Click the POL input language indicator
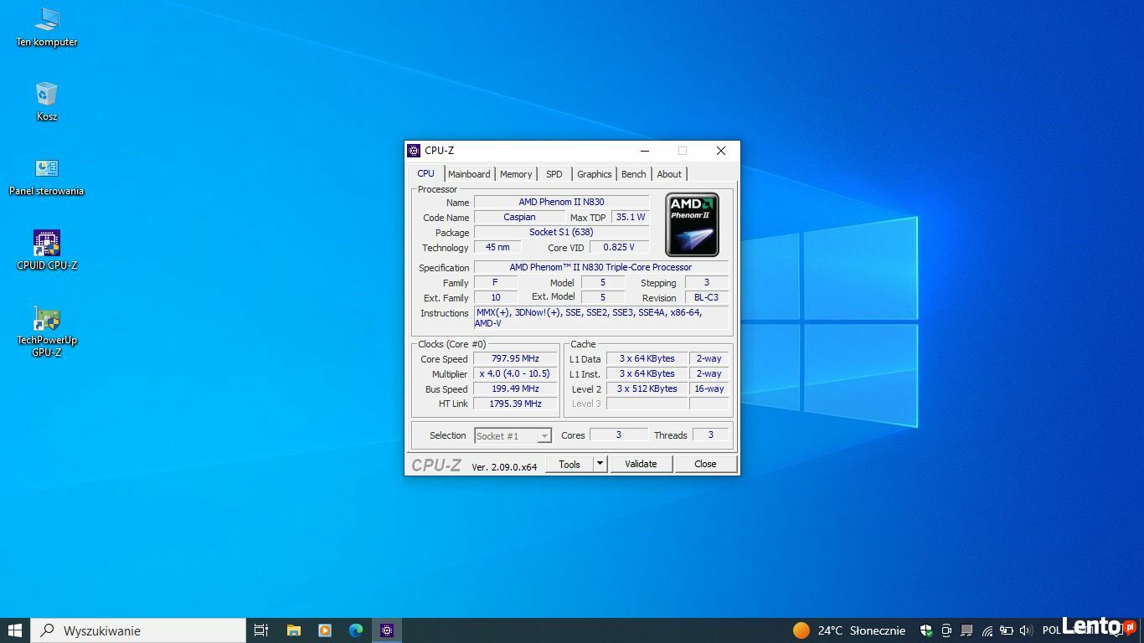The image size is (1144, 643). pos(1052,630)
